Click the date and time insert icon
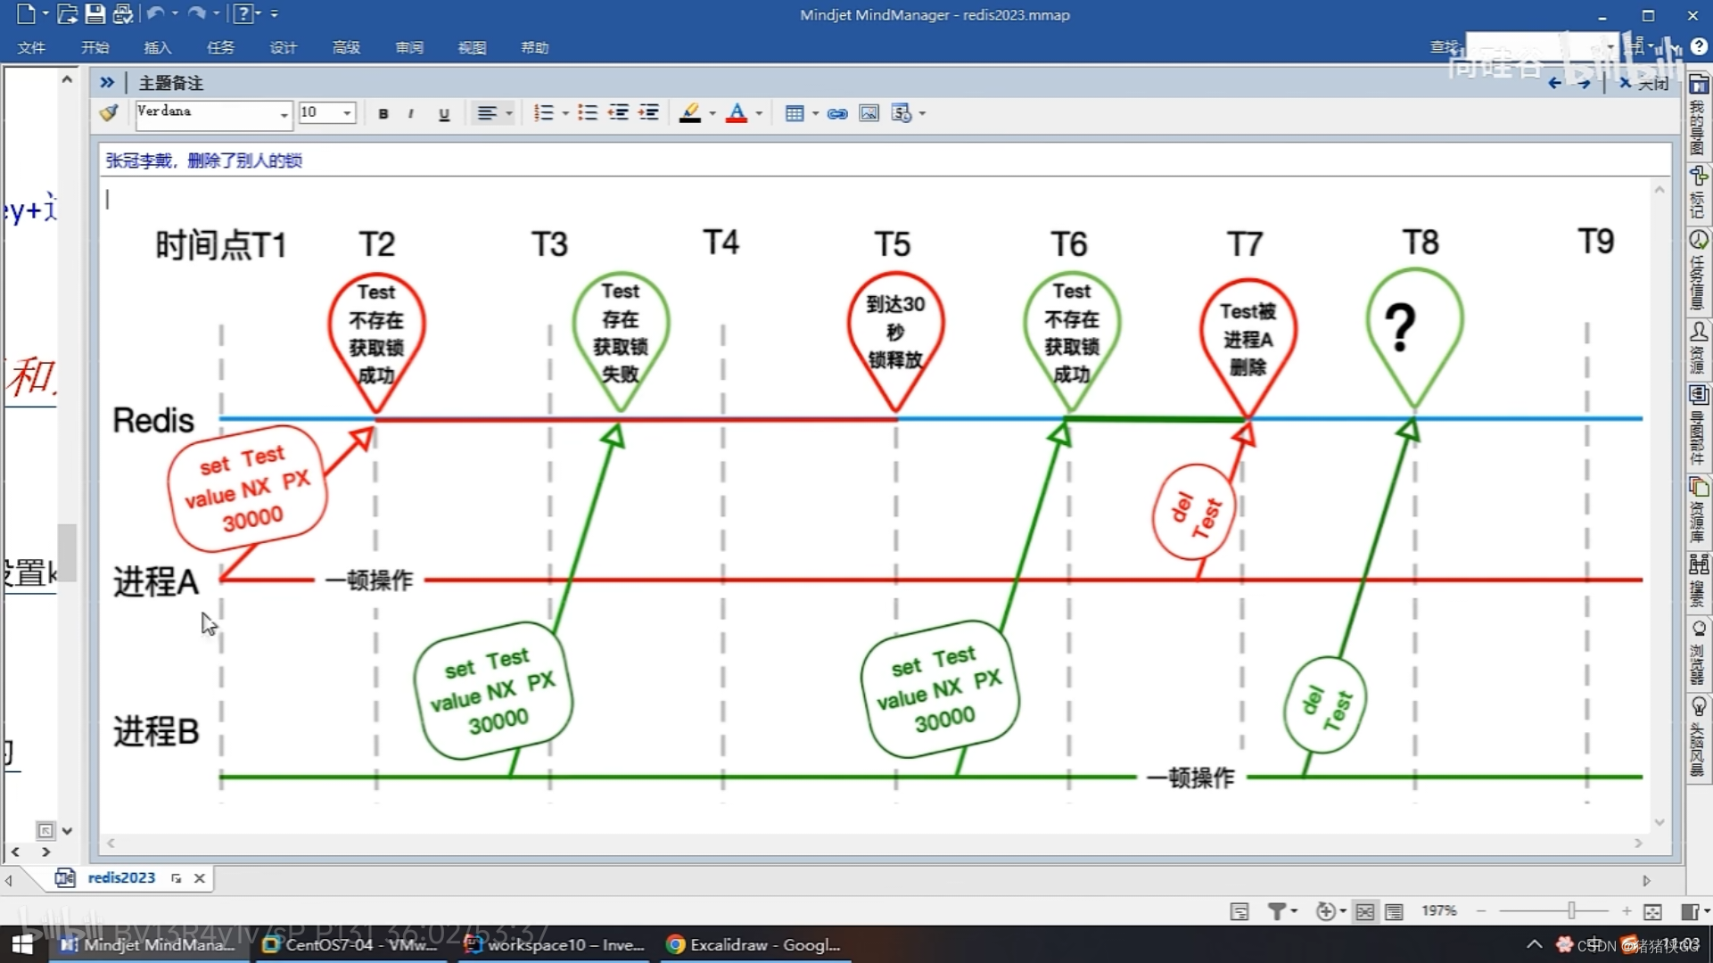This screenshot has height=963, width=1713. [x=902, y=113]
